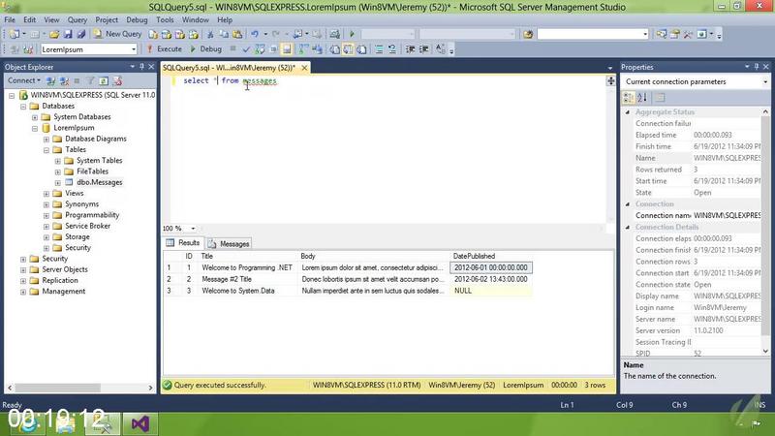Click the split editor icon above the scrollbar
The width and height of the screenshot is (775, 436).
(x=611, y=81)
